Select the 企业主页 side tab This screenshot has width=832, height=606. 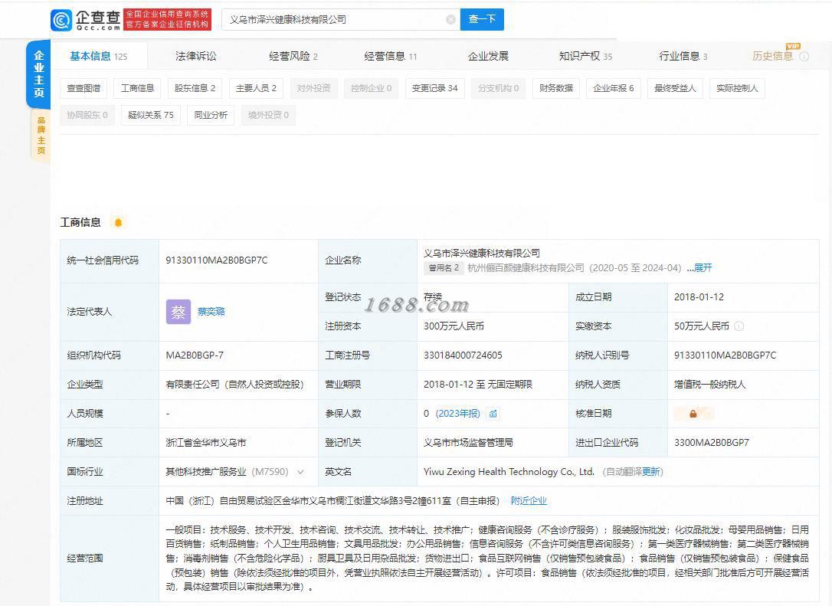(x=39, y=74)
